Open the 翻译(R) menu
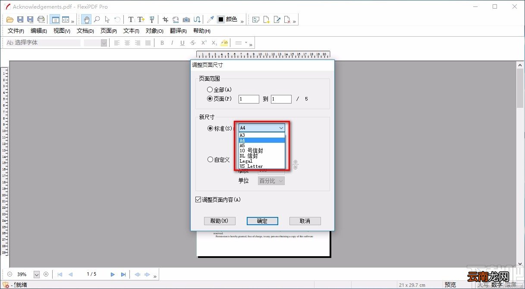 pos(178,31)
